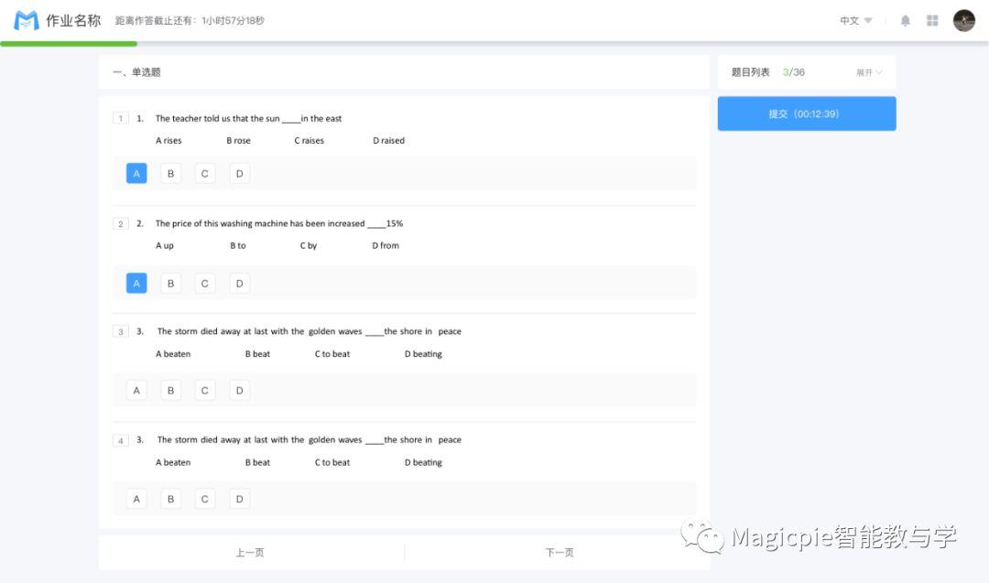Select option A for question 2
The height and width of the screenshot is (583, 989).
coord(136,283)
